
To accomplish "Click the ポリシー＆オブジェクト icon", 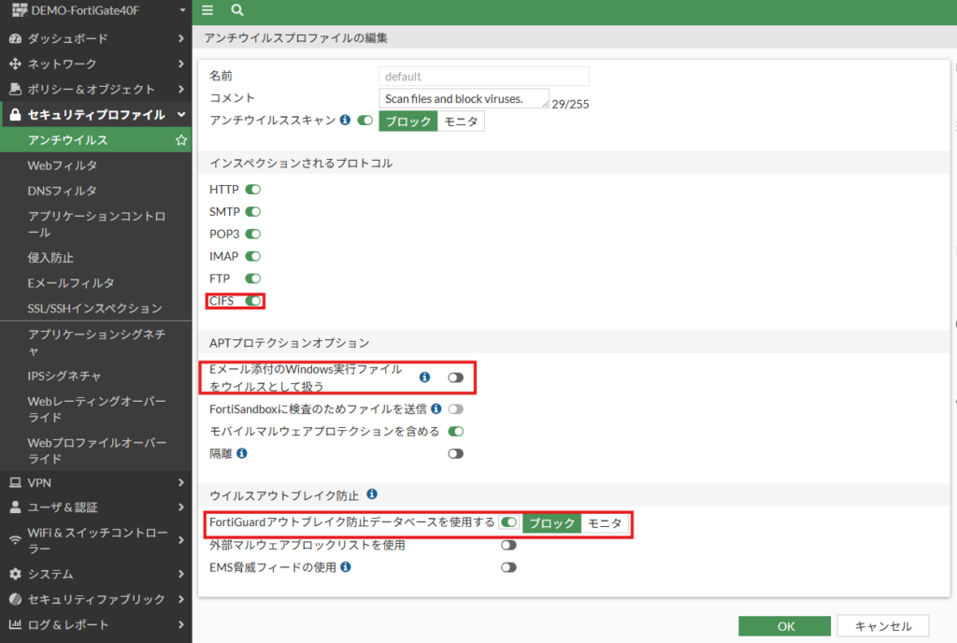I will [15, 89].
